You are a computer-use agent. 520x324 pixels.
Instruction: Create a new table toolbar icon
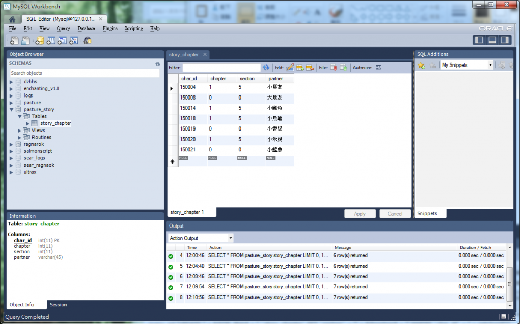51,41
